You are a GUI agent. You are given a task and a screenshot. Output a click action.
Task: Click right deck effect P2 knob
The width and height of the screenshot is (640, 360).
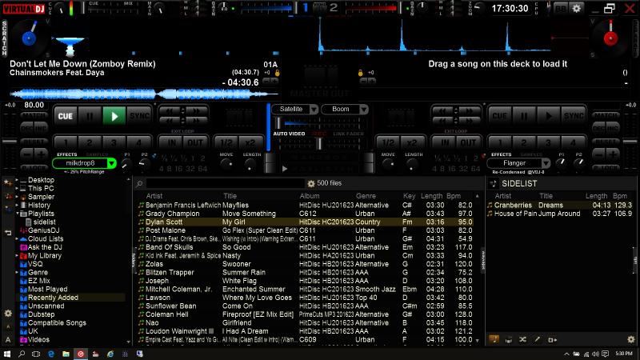coord(579,164)
